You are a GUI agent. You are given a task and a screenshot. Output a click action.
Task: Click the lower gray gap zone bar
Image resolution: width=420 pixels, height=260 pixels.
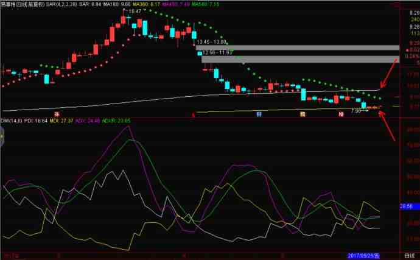tap(300, 59)
